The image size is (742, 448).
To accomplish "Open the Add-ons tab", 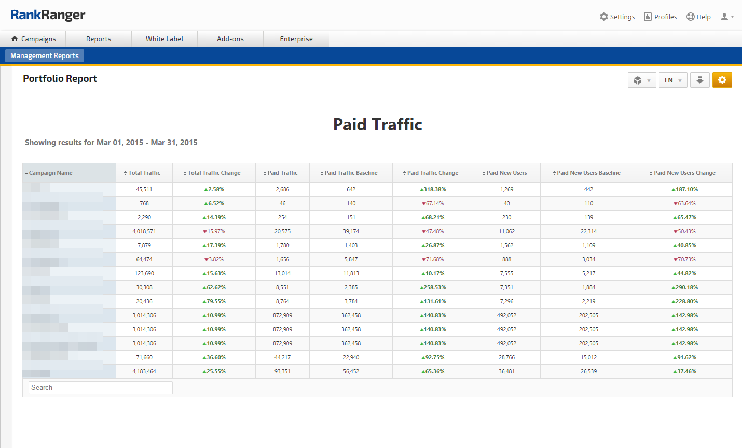I will coord(230,39).
